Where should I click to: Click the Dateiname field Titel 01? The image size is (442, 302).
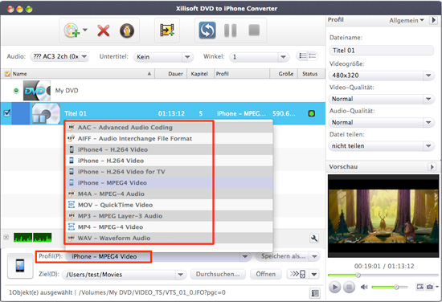382,51
